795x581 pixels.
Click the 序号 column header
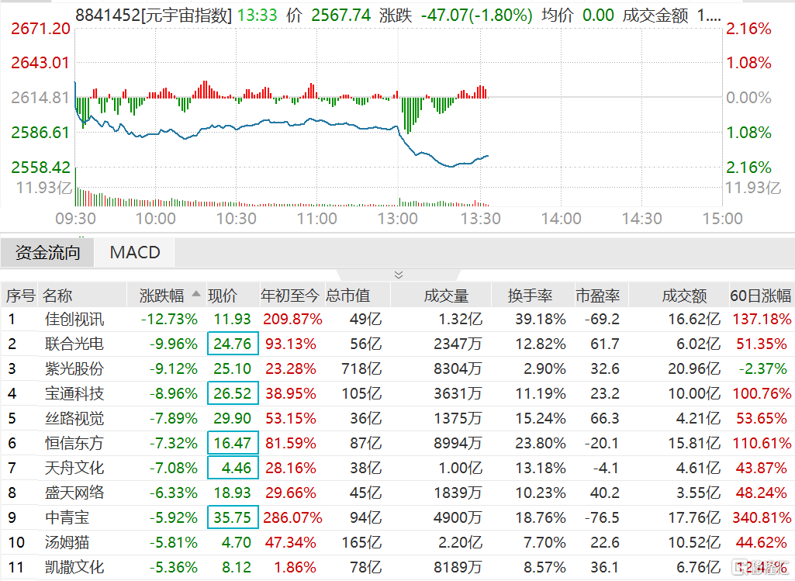click(x=20, y=296)
